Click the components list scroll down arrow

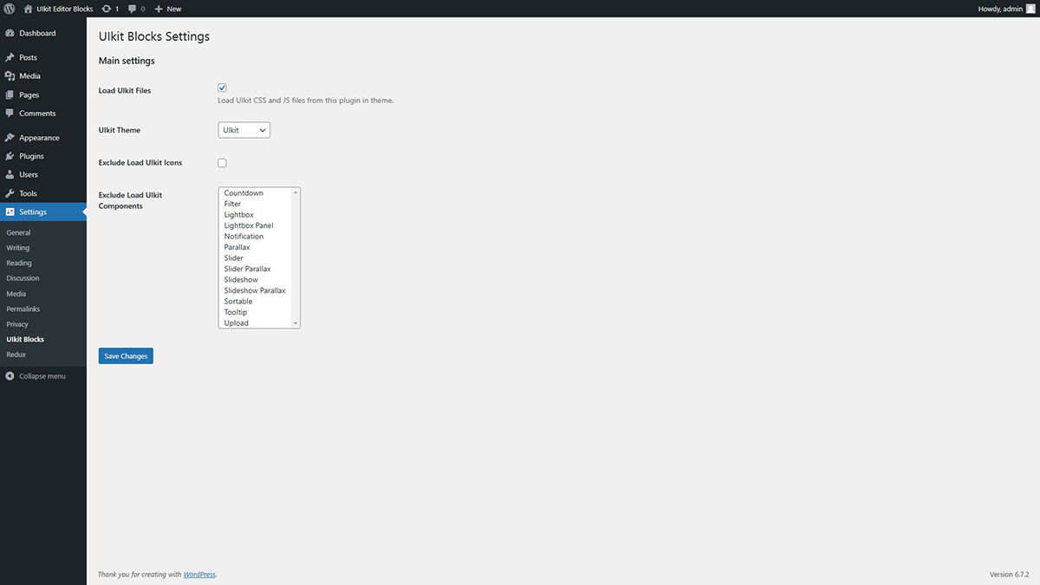coord(296,323)
